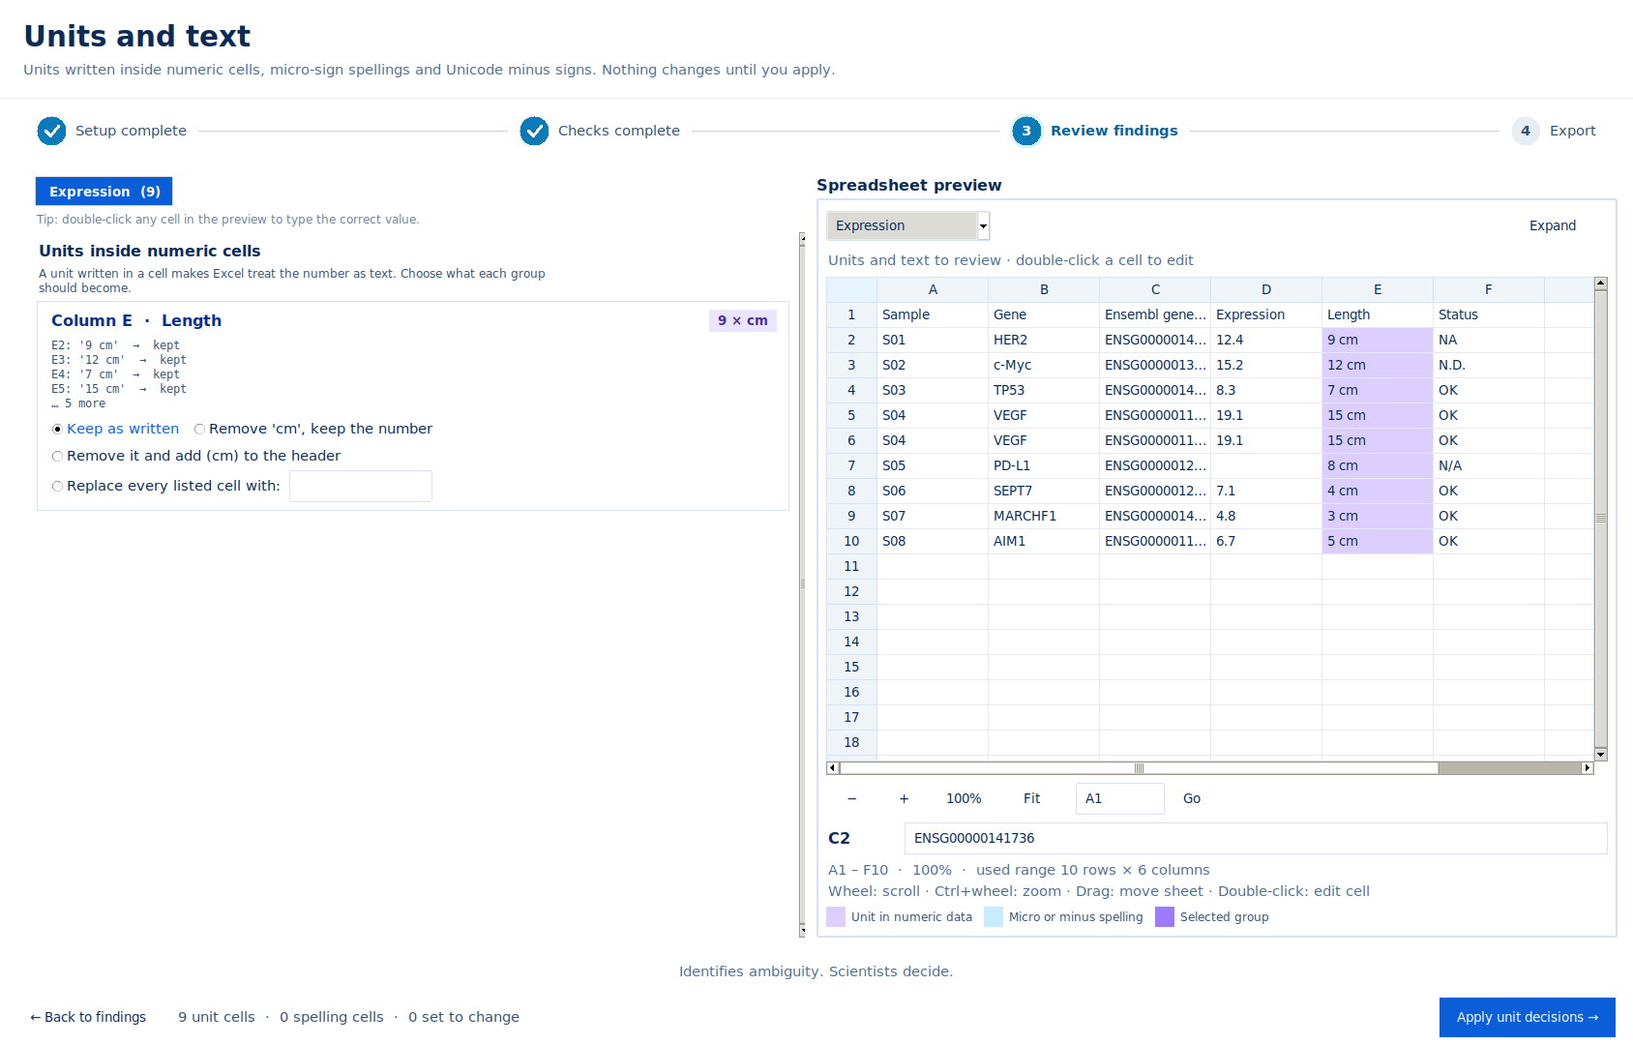The height and width of the screenshot is (1045, 1633).
Task: Click the spreadsheet horizontal scrollbar thumb
Action: click(x=1139, y=768)
